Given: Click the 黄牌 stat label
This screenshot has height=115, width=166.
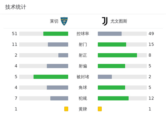Looking at the screenshot, I should (x=83, y=109).
